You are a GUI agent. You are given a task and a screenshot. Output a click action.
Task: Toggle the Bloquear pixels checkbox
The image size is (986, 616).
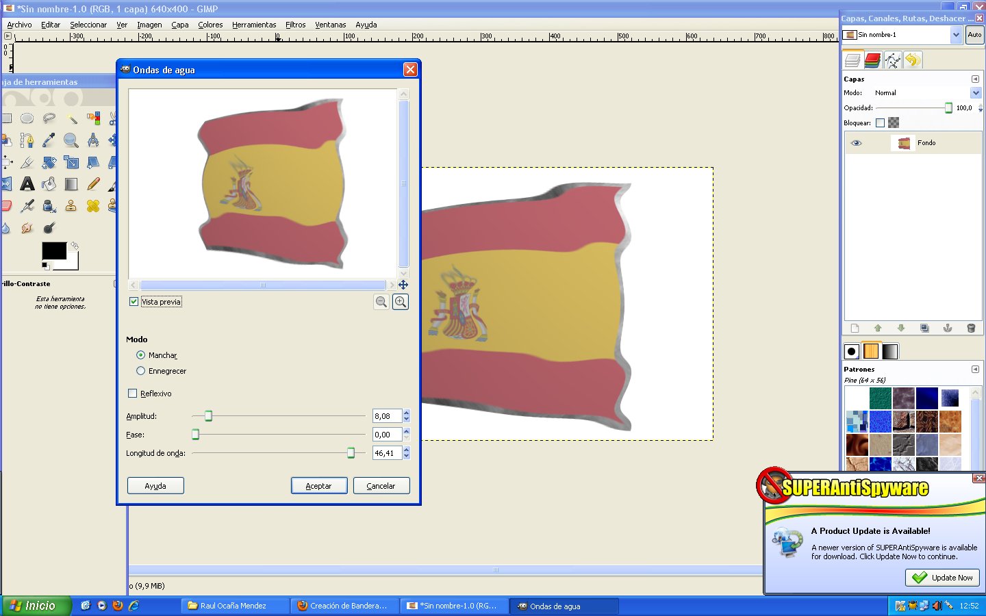pos(881,123)
